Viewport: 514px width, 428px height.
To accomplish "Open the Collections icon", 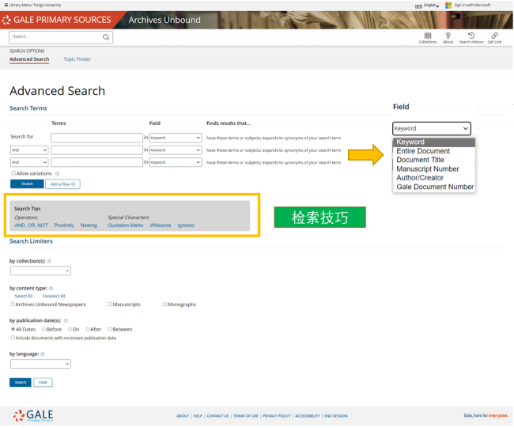I will [x=428, y=36].
